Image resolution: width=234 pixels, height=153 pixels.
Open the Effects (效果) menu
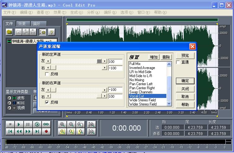60,12
